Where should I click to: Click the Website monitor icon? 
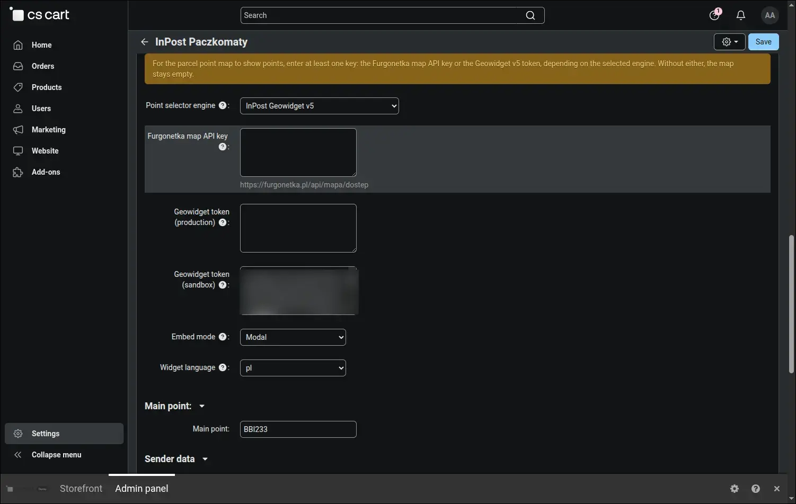[x=18, y=151]
